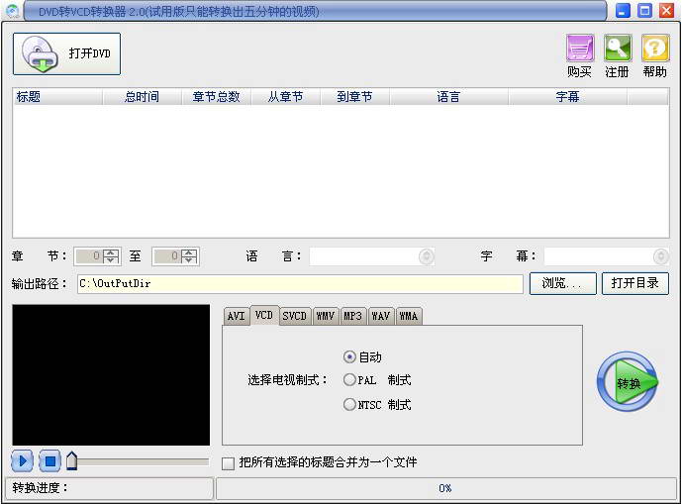Click the black video preview area
Image resolution: width=682 pixels, height=504 pixels.
(x=111, y=374)
